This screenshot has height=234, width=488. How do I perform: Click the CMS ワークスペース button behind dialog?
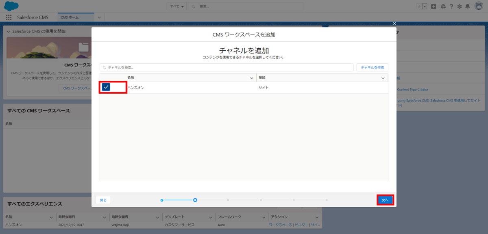(75, 88)
